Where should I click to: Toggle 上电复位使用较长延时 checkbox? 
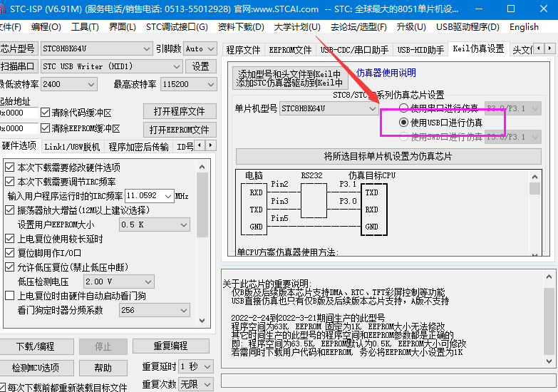coord(10,239)
